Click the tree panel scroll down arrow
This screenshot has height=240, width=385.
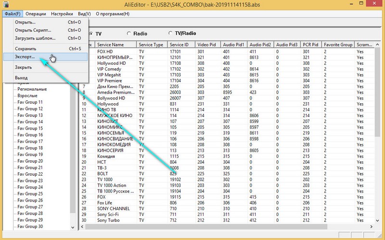[x=73, y=227]
